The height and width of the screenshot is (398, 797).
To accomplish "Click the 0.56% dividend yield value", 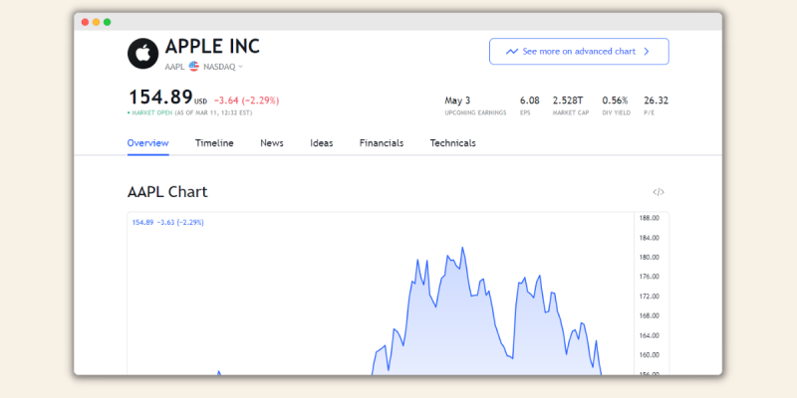I will coord(615,100).
